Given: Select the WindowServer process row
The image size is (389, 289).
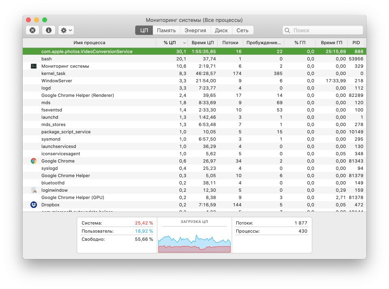Looking at the screenshot, I should coord(194,81).
